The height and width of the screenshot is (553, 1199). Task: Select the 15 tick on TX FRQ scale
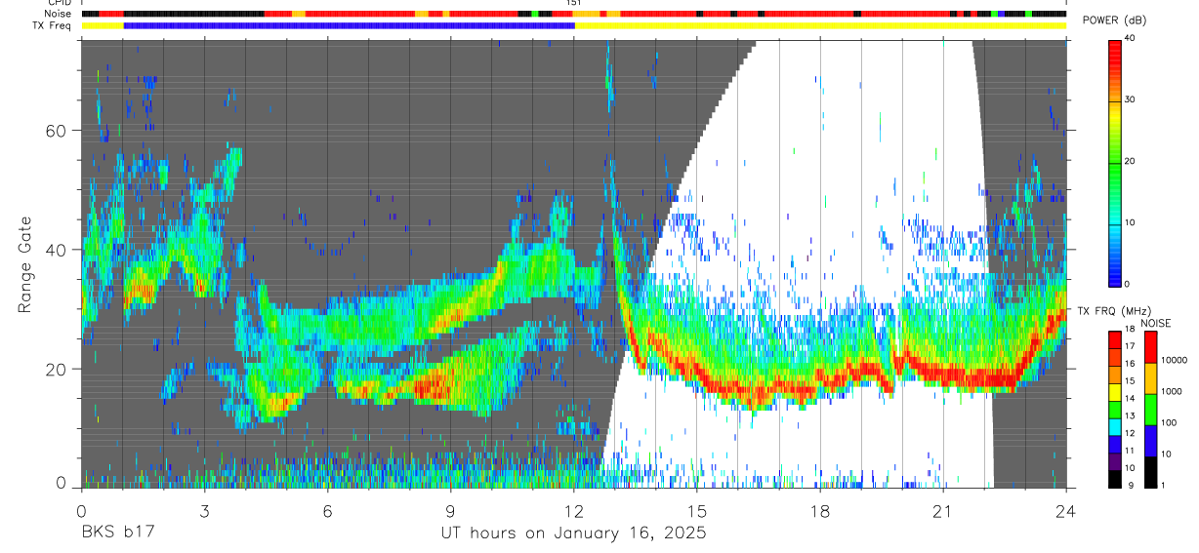1130,381
